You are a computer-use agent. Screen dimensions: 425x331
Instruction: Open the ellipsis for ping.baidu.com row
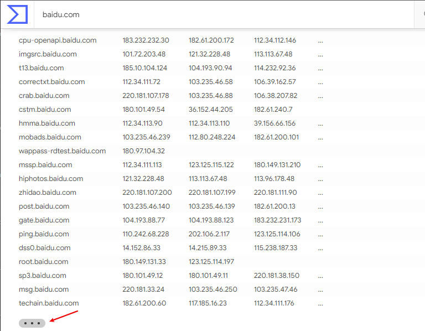320,234
